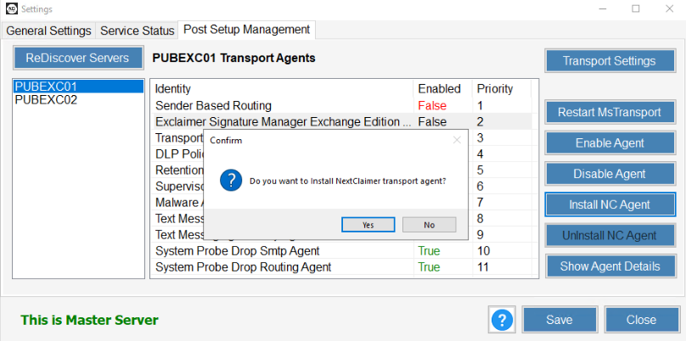This screenshot has height=341, width=686.
Task: Confirm install by clicking Yes
Action: (368, 225)
